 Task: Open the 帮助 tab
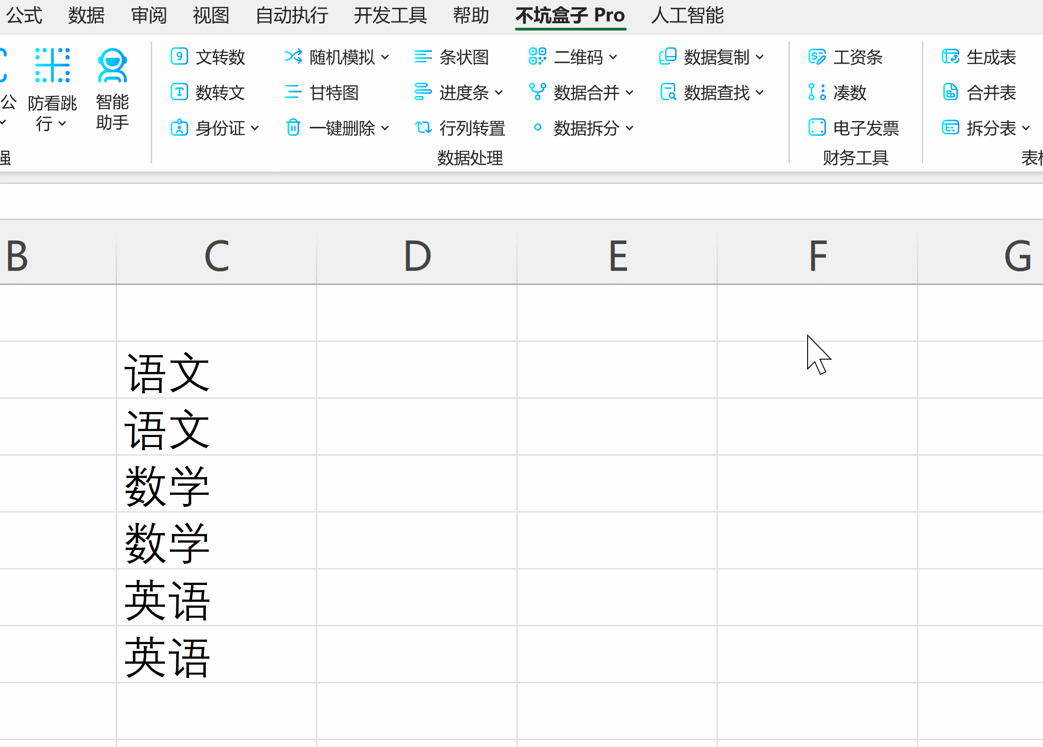point(471,15)
